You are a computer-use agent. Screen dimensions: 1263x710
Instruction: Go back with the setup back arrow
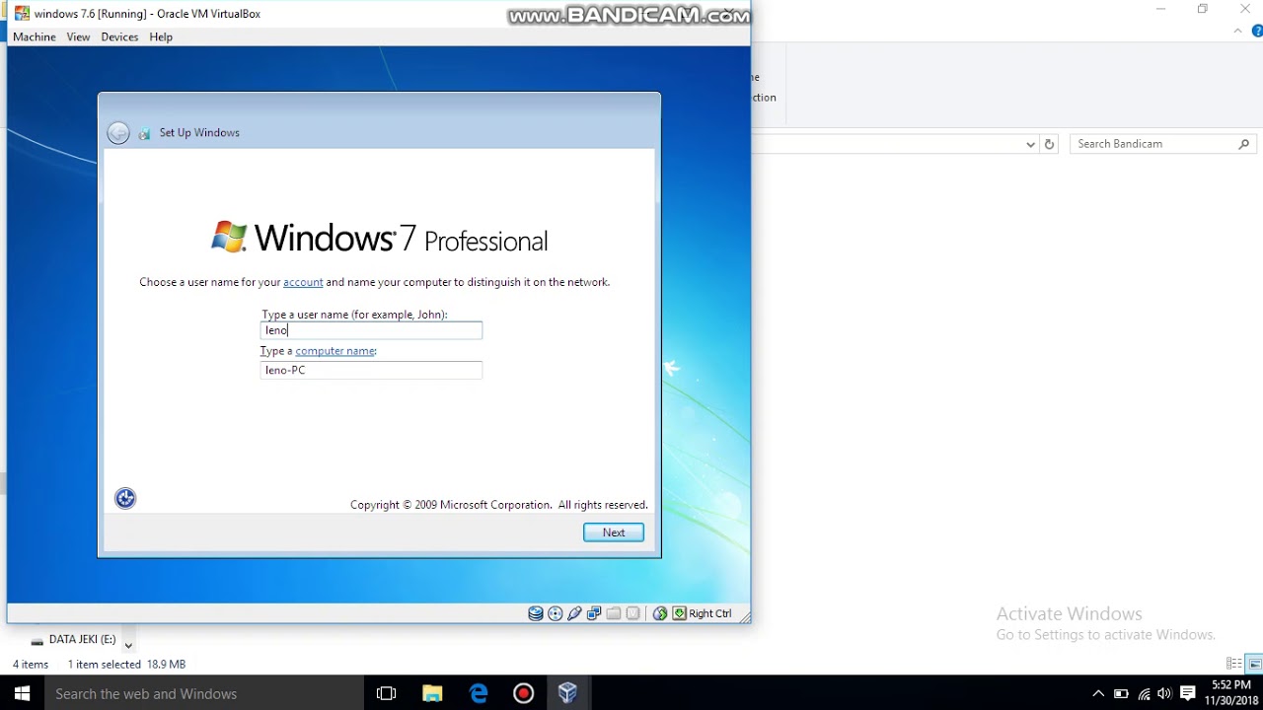pos(118,133)
